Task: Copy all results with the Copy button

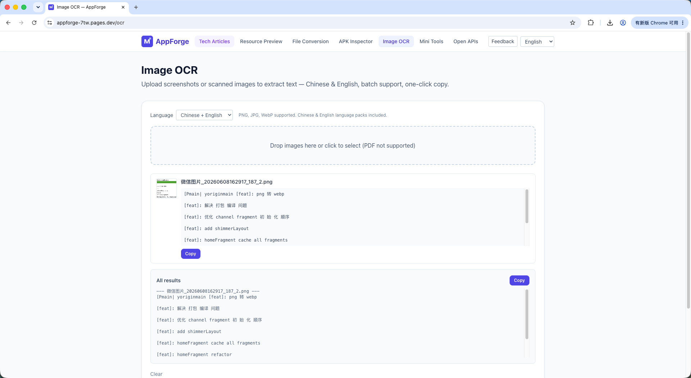Action: (x=519, y=280)
